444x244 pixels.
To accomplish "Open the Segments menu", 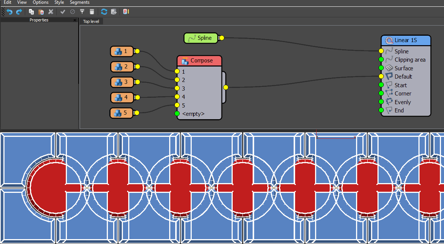I will click(x=79, y=3).
